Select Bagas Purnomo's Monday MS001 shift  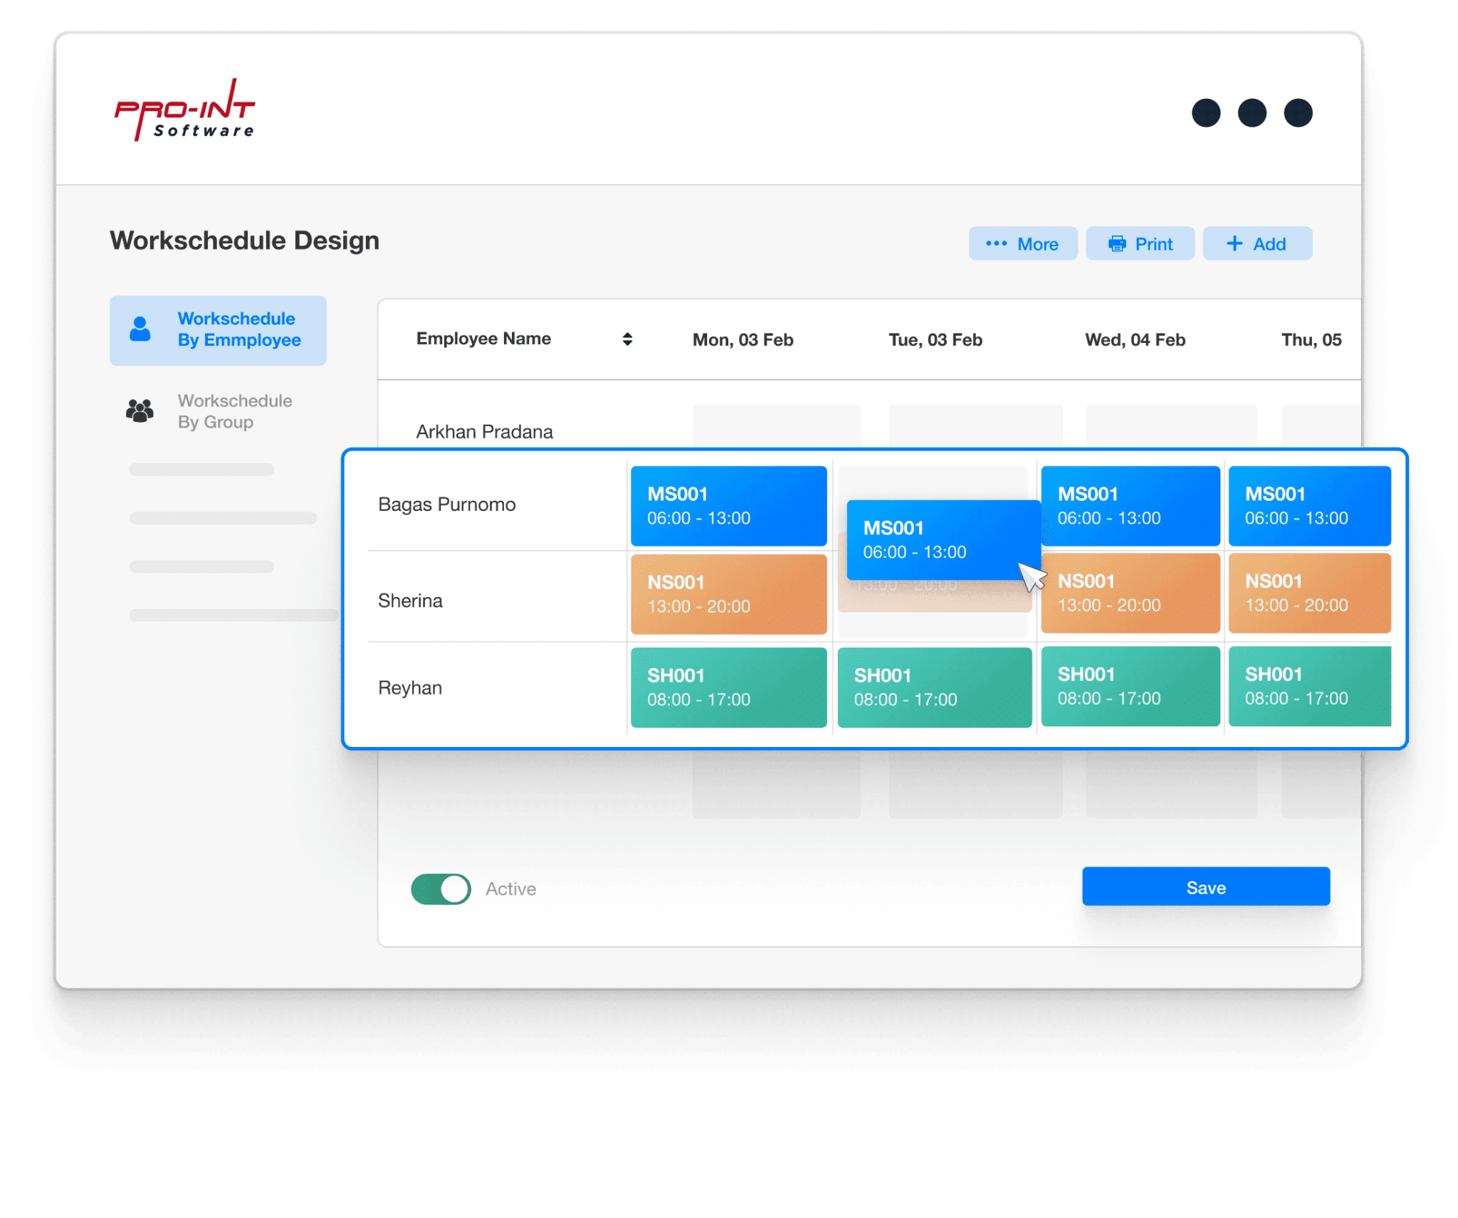[728, 506]
